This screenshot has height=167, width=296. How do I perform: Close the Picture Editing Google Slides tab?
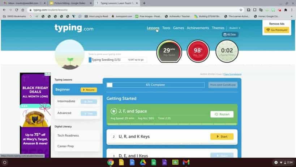(91, 3)
